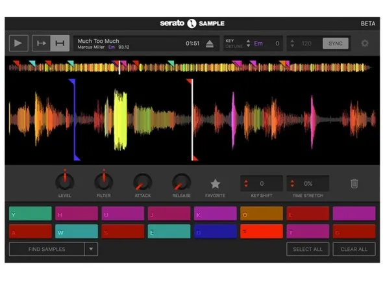Click the Level knob
383x282 pixels.
(65, 182)
